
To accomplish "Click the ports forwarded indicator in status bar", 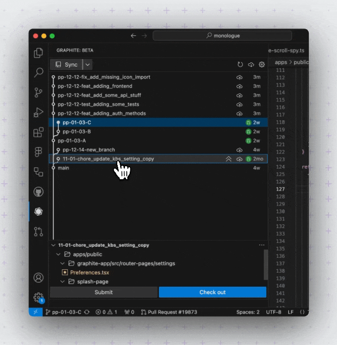I will click(x=129, y=312).
